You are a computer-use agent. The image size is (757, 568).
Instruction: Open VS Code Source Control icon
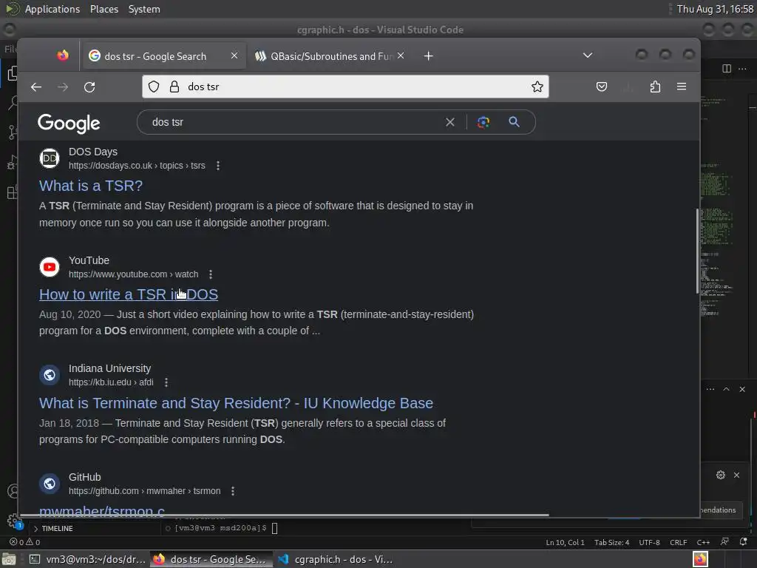click(x=13, y=132)
